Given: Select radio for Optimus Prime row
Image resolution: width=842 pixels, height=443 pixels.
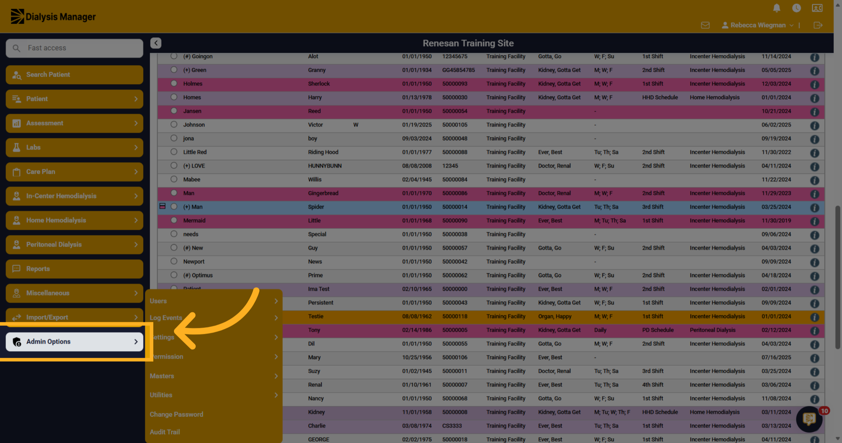Looking at the screenshot, I should pyautogui.click(x=174, y=275).
